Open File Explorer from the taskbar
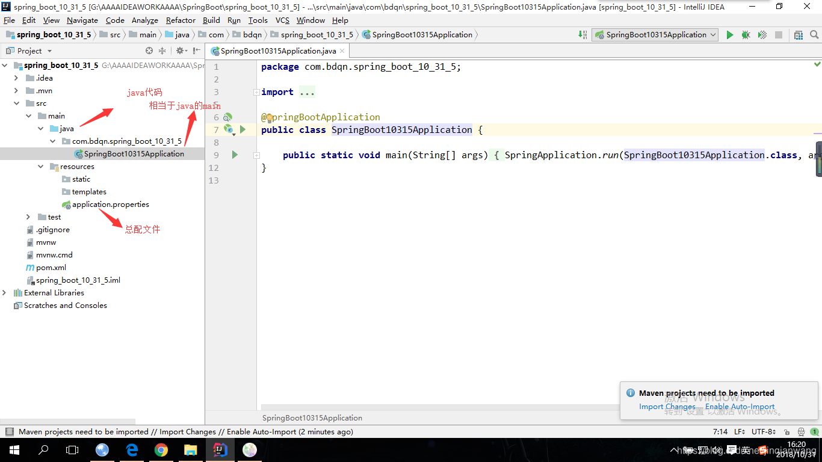The image size is (822, 462). tap(190, 449)
